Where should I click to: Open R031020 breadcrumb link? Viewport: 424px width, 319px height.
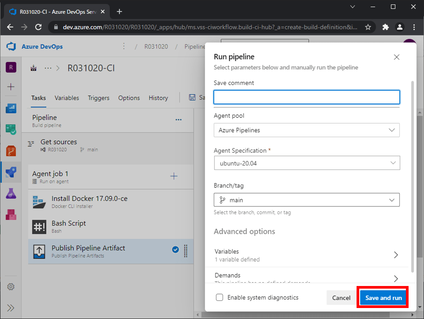pyautogui.click(x=156, y=46)
